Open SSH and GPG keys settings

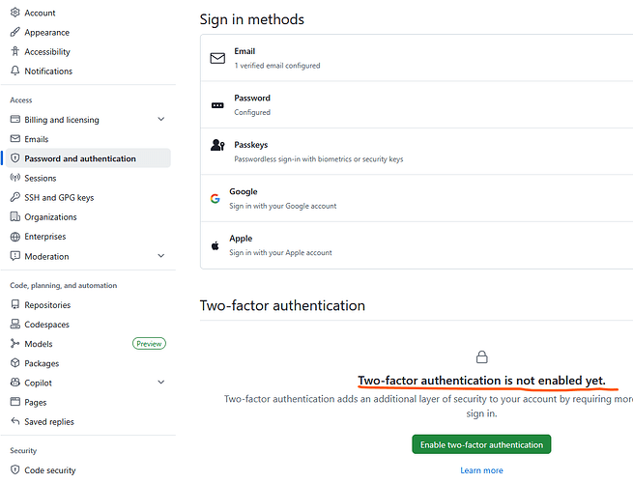(59, 197)
